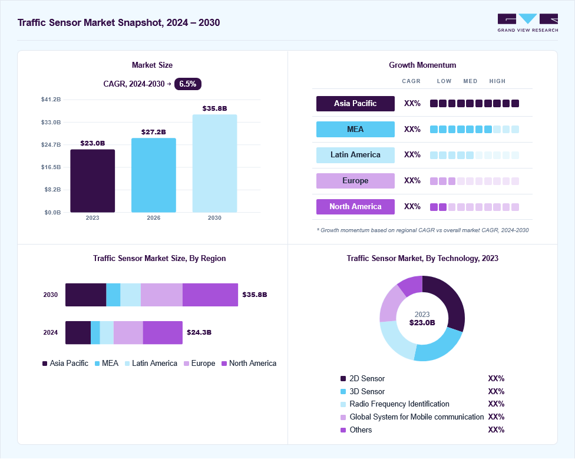Click the $24.3B total for 2024
This screenshot has width=575, height=459.
[199, 332]
